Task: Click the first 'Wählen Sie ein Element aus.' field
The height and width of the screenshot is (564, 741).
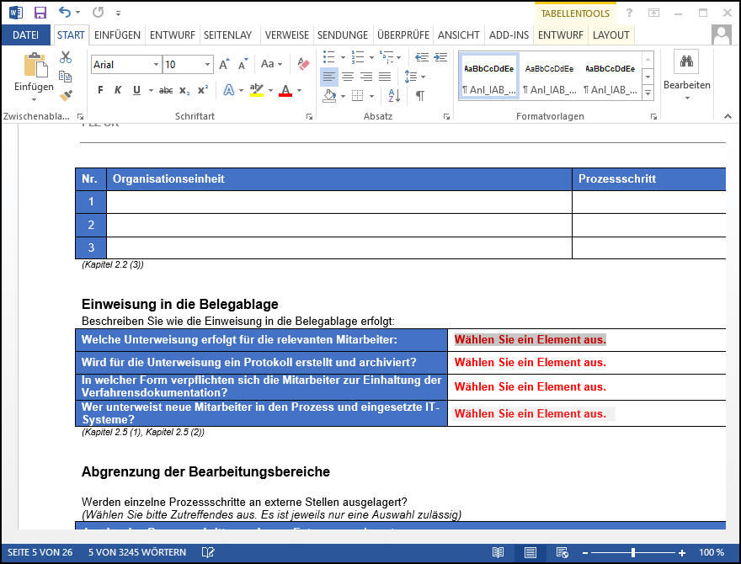Action: (530, 340)
